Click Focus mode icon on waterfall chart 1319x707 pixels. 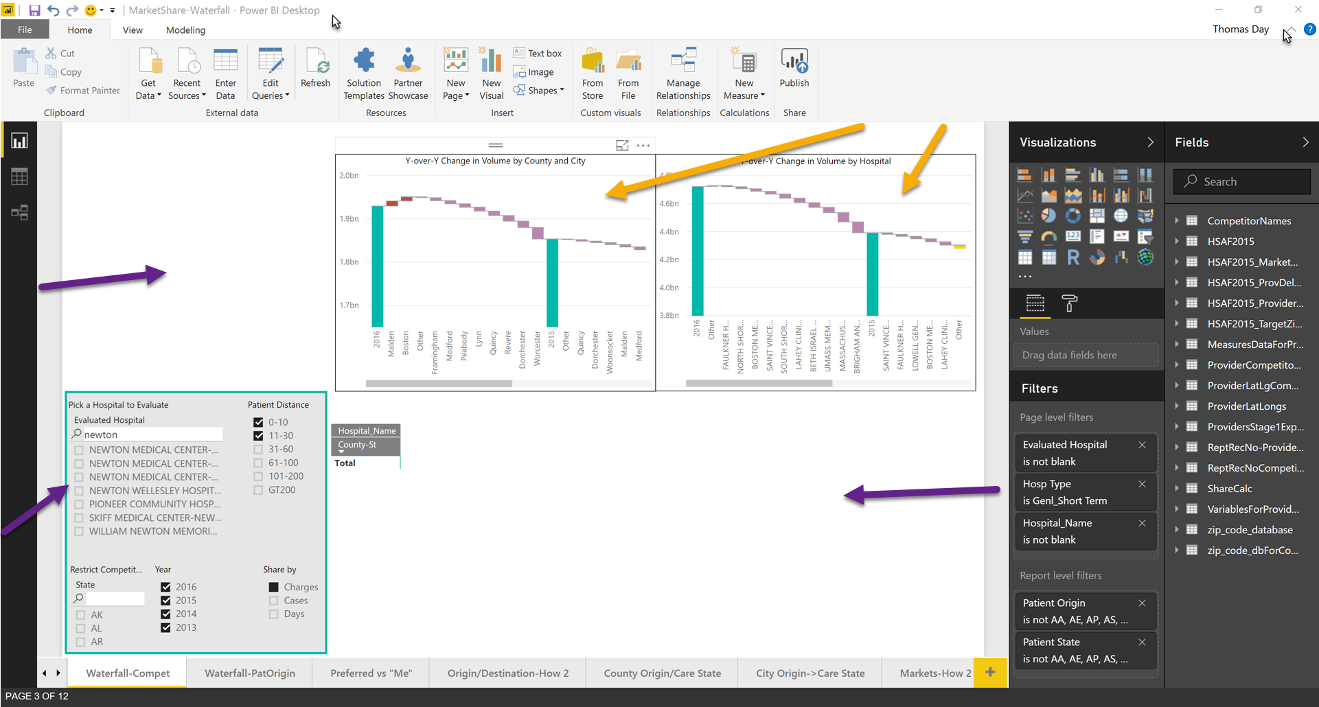622,146
